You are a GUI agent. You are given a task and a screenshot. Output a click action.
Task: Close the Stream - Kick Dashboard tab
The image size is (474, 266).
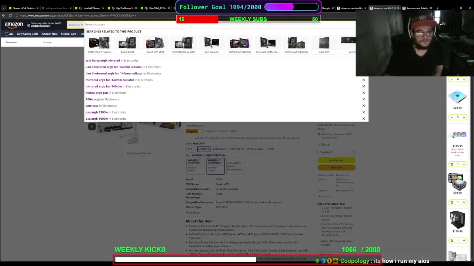(x=37, y=8)
